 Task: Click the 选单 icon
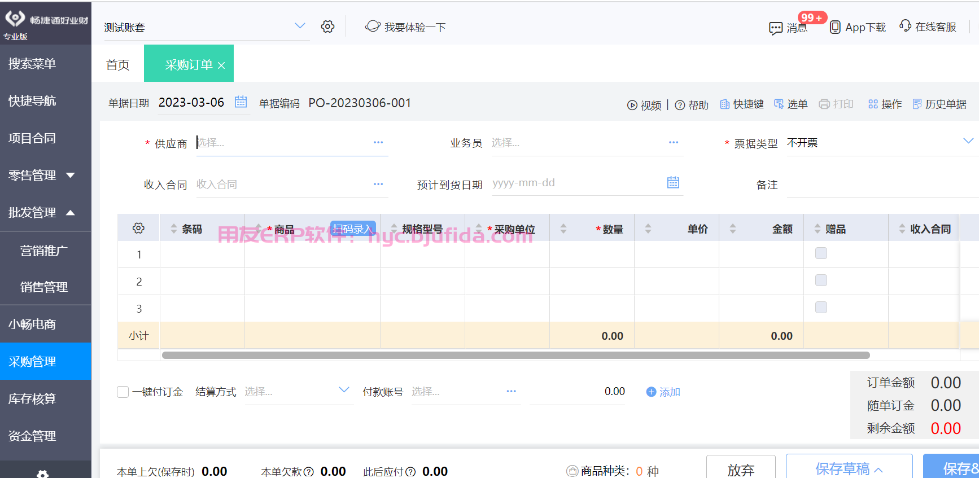click(x=779, y=104)
